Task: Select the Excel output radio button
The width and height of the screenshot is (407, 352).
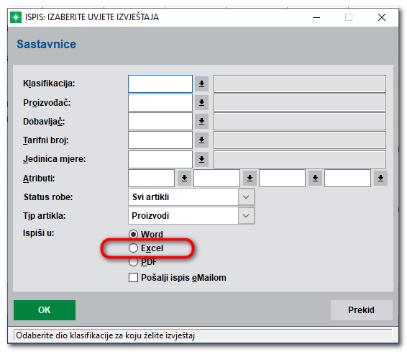Action: 134,248
